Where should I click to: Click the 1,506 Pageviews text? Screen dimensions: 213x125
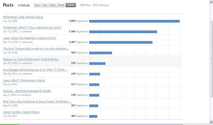78,31
